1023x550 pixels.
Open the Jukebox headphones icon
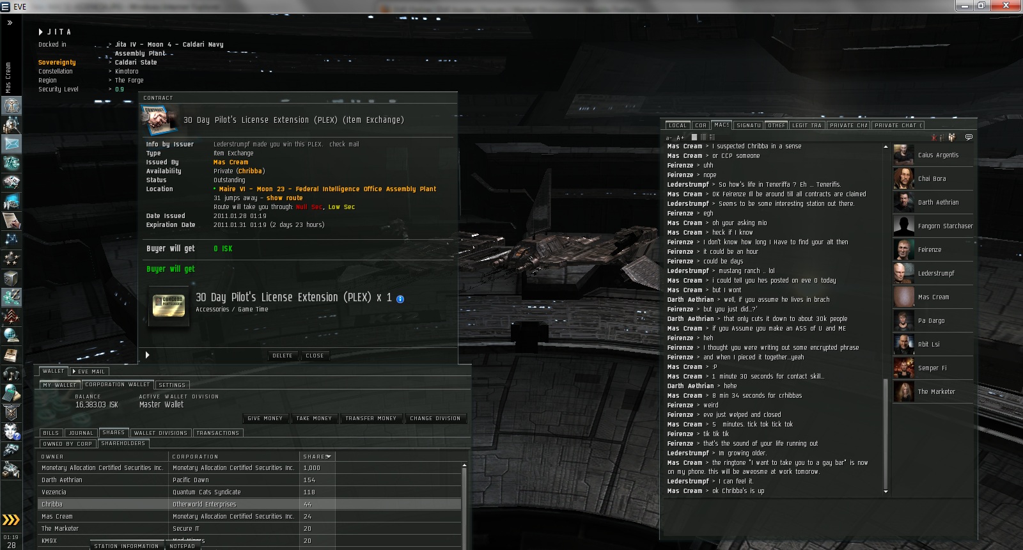pyautogui.click(x=12, y=374)
